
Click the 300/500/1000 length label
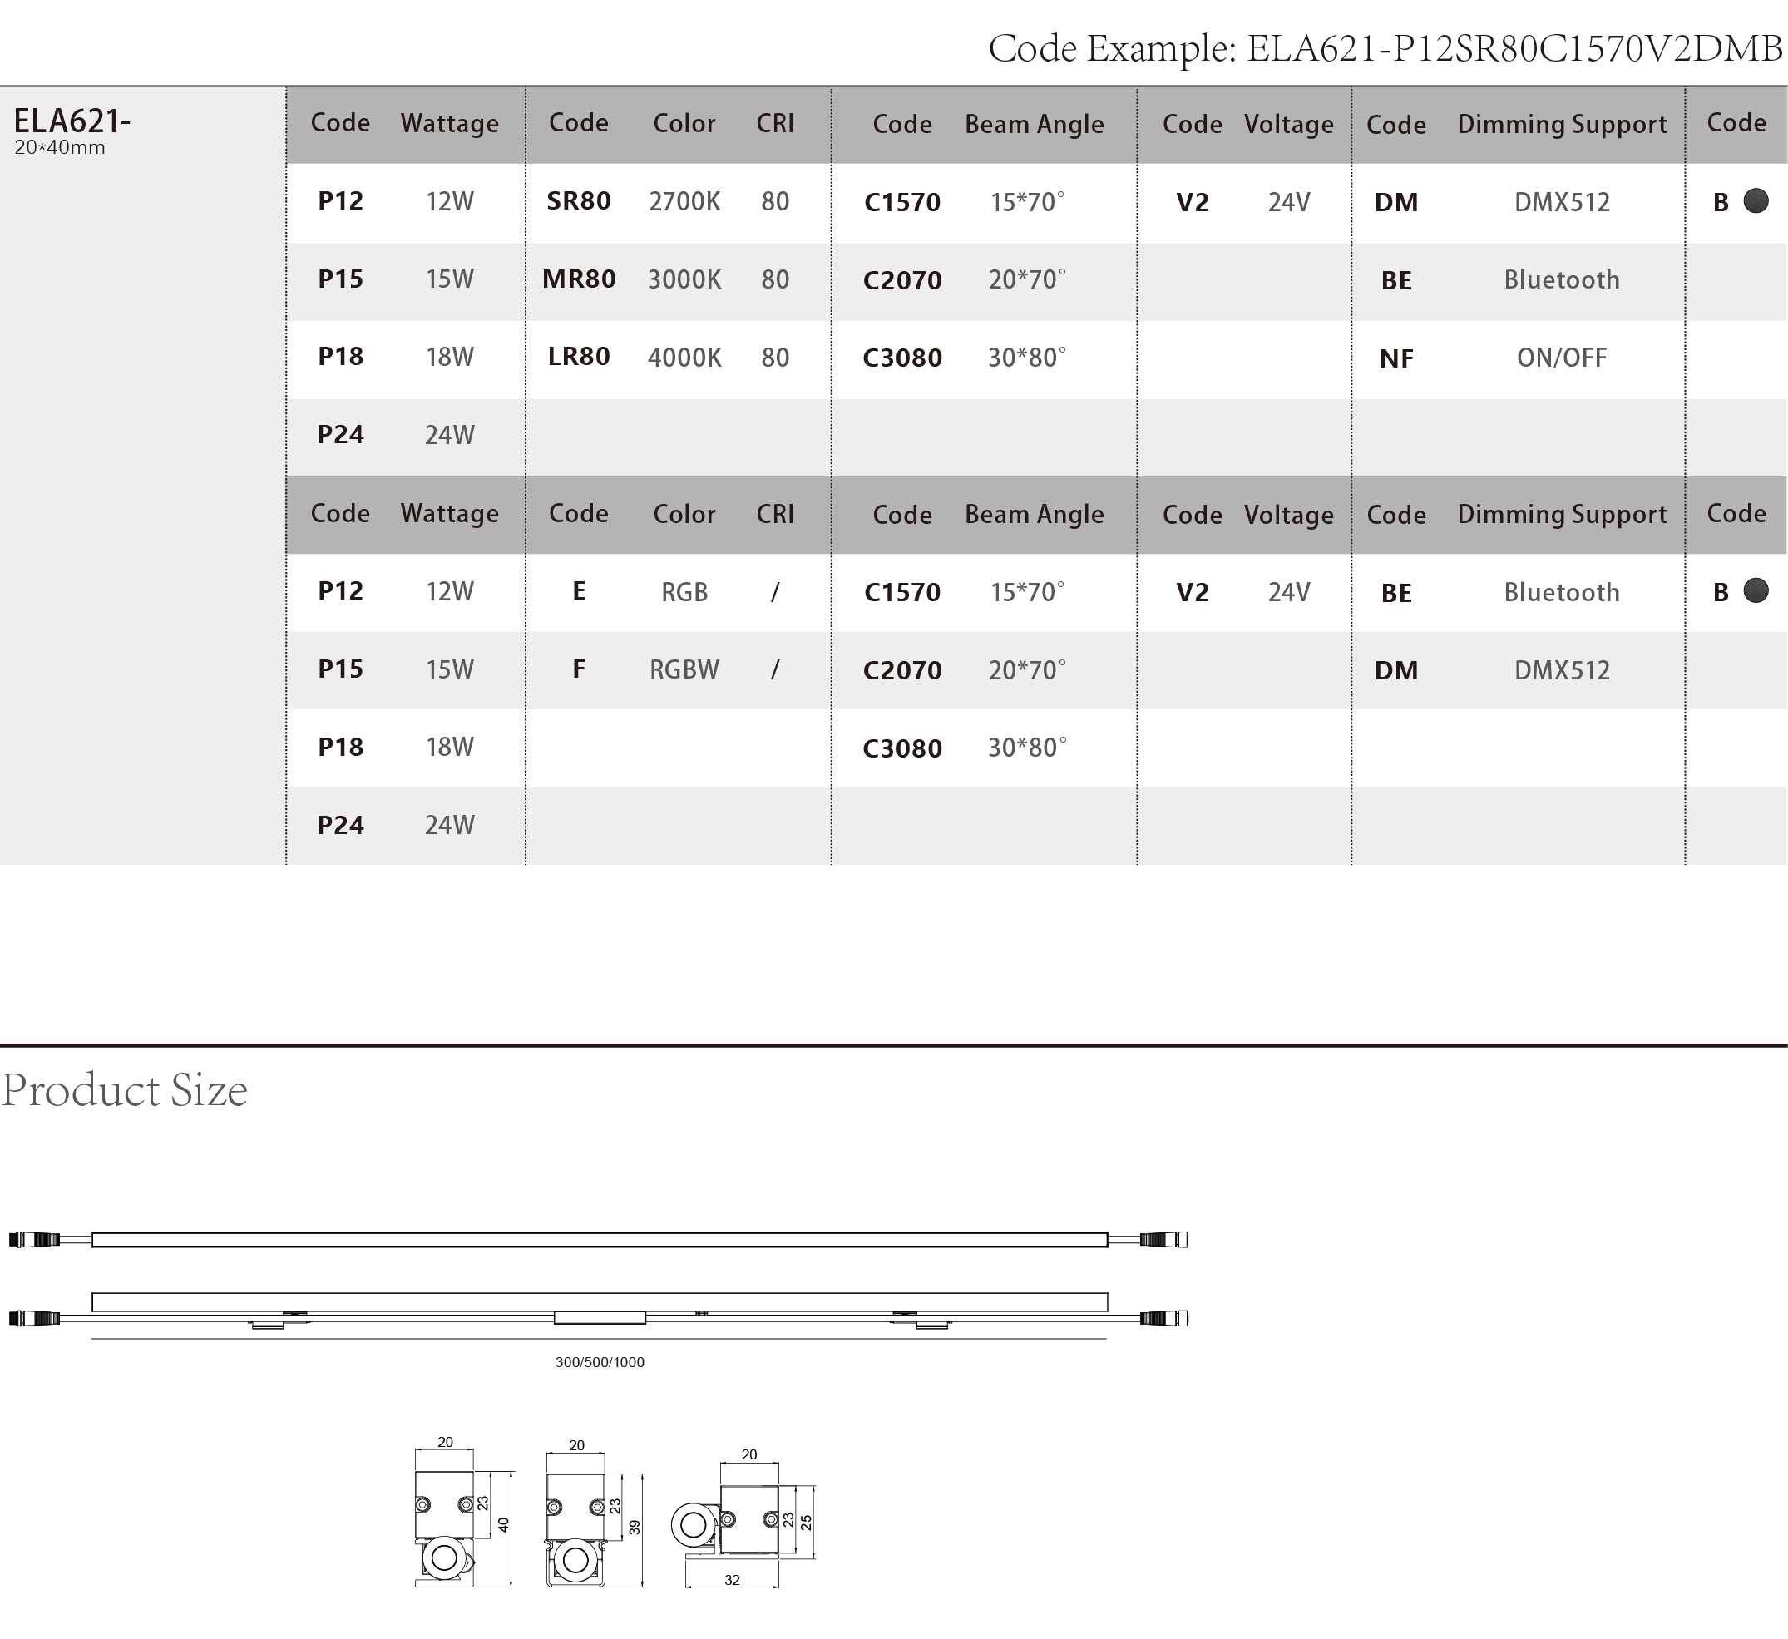(600, 1362)
